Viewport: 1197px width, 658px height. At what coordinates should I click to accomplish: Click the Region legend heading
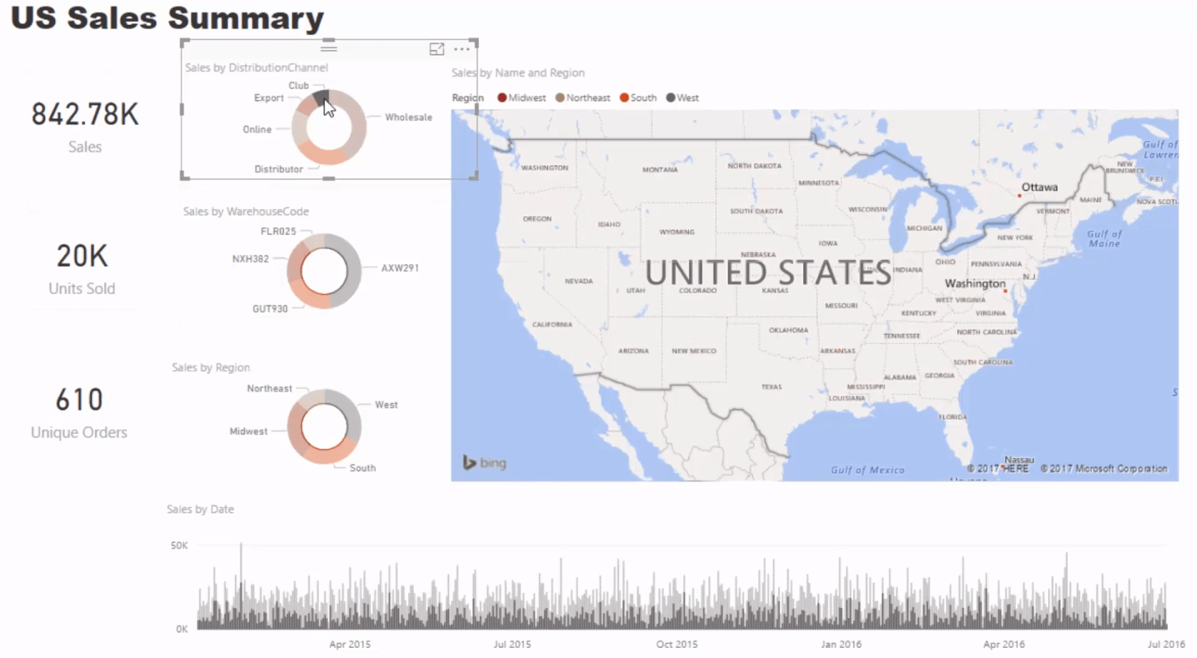tap(467, 98)
